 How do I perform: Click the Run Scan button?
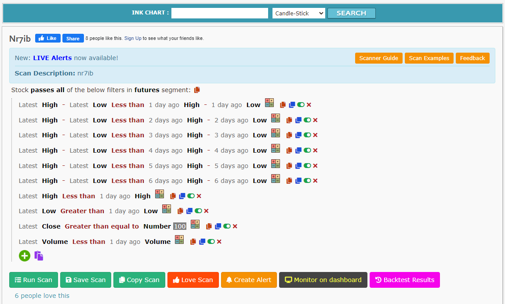(x=33, y=280)
